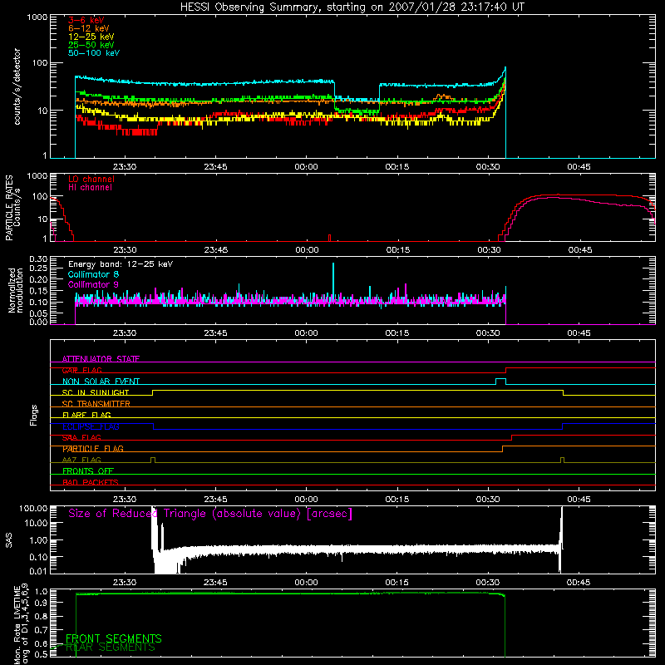The image size is (665, 665).
Task: Select the Collimator 8 legend label
Action: click(x=93, y=274)
